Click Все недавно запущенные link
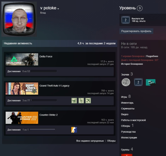Screen dimensions: 166x156 pyautogui.click(x=90, y=141)
